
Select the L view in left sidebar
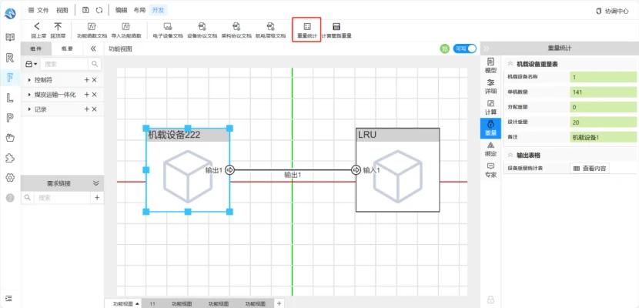10,97
